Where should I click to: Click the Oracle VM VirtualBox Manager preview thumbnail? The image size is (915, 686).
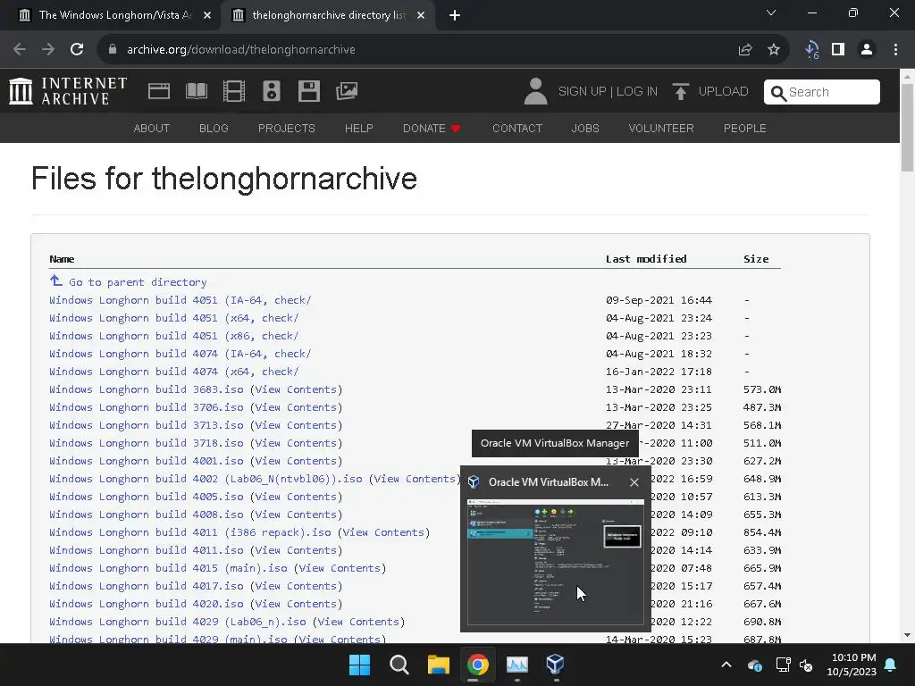click(555, 562)
